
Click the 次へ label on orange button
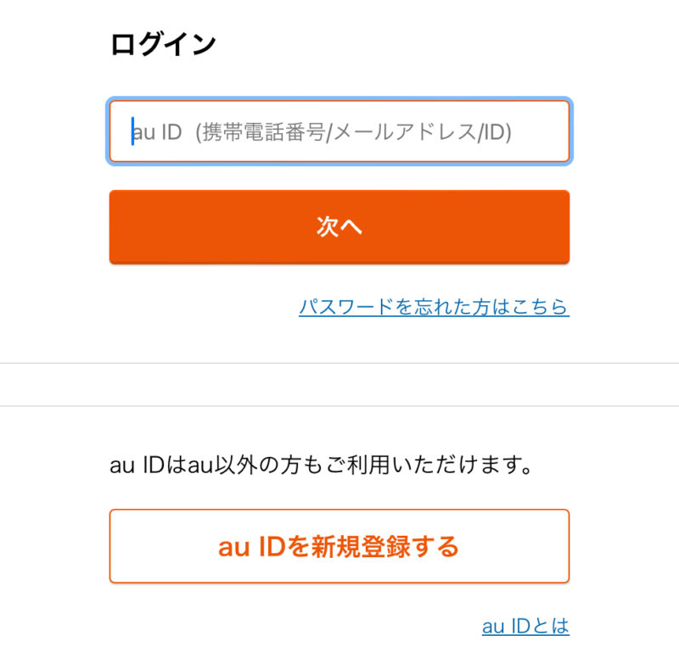pyautogui.click(x=339, y=226)
